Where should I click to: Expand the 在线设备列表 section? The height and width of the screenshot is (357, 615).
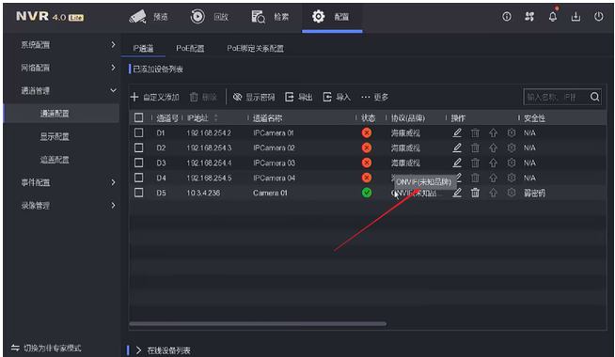pos(164,350)
